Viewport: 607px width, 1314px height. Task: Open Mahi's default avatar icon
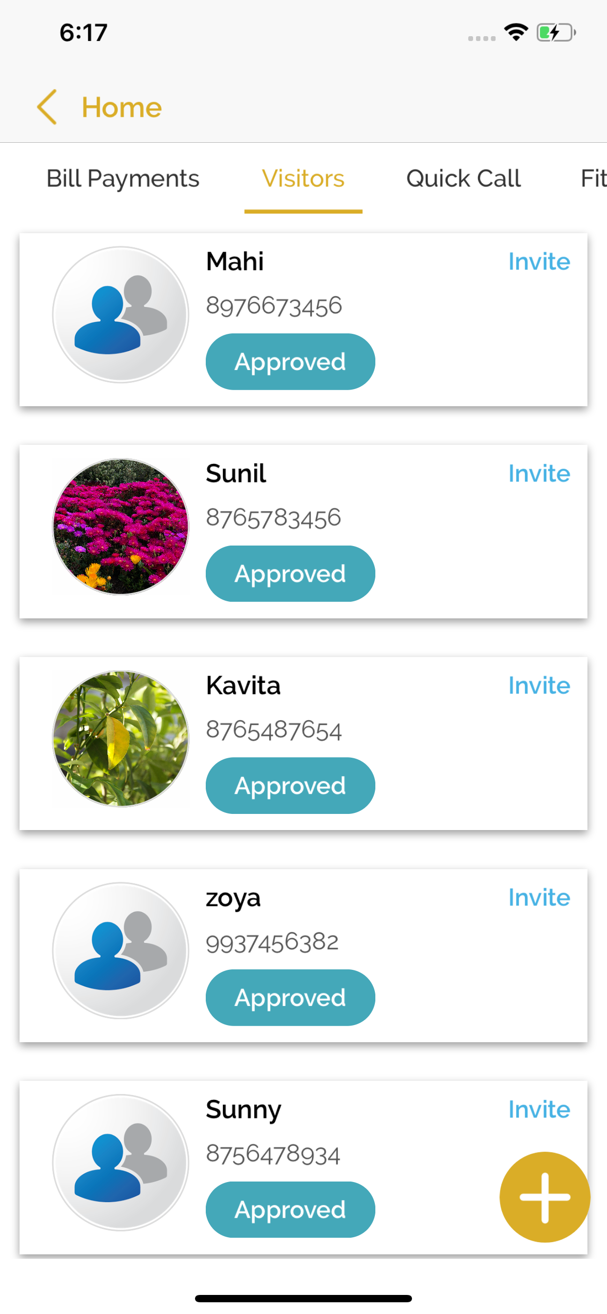[x=121, y=315]
